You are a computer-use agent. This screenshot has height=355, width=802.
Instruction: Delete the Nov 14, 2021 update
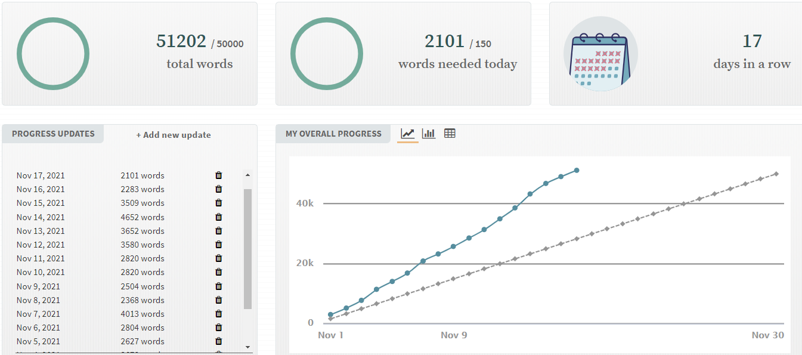(x=219, y=217)
